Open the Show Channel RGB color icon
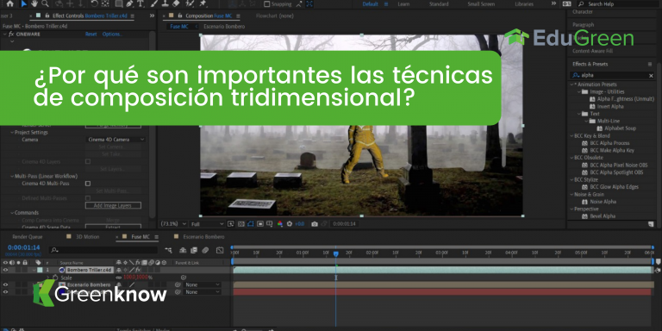This screenshot has height=331, width=662. 280,224
